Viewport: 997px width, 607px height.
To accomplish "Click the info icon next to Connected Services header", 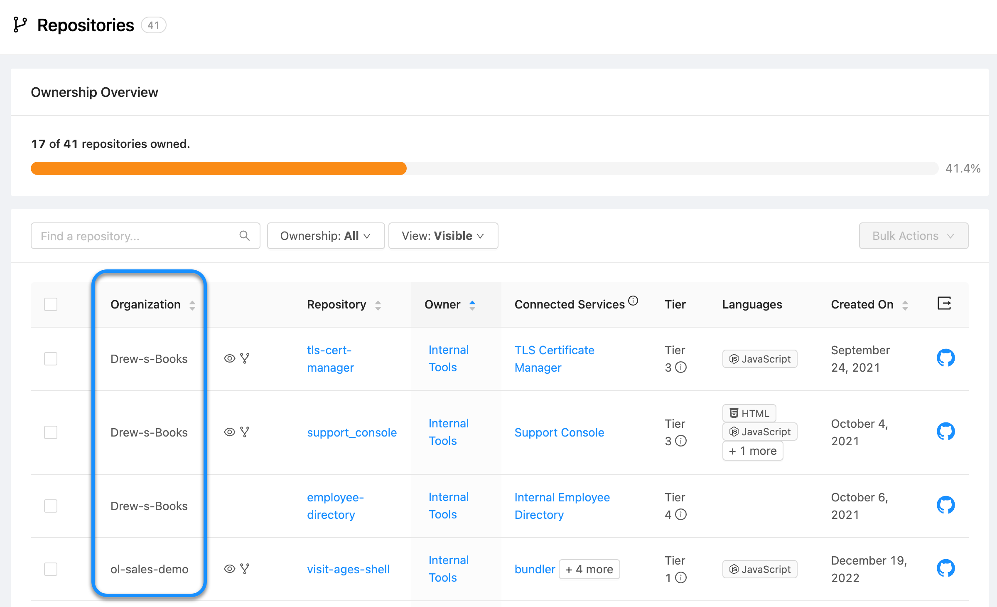I will coord(633,301).
